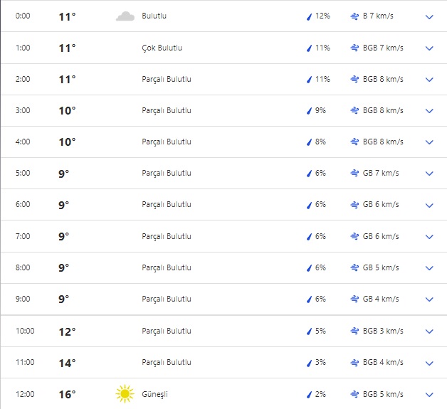Click the wind icon beside B 7 km/s
The height and width of the screenshot is (409, 447).
(354, 16)
